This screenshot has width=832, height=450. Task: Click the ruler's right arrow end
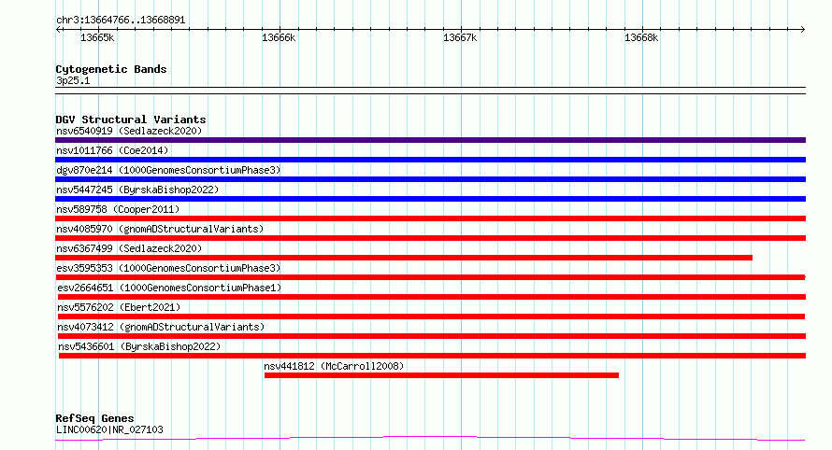(802, 30)
